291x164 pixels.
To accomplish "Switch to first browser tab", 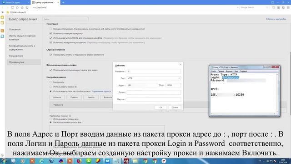I will 15,2.
